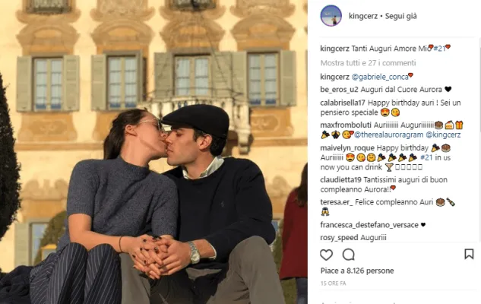Toggle the 'Segui già' following button
The width and height of the screenshot is (481, 304).
401,16
